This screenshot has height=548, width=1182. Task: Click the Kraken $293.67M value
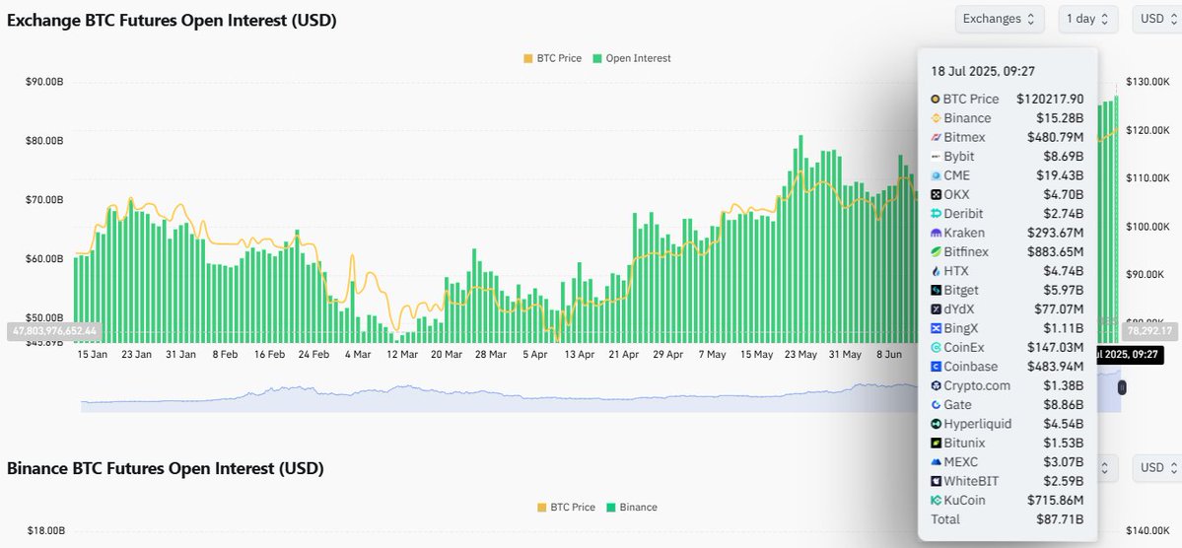1056,233
